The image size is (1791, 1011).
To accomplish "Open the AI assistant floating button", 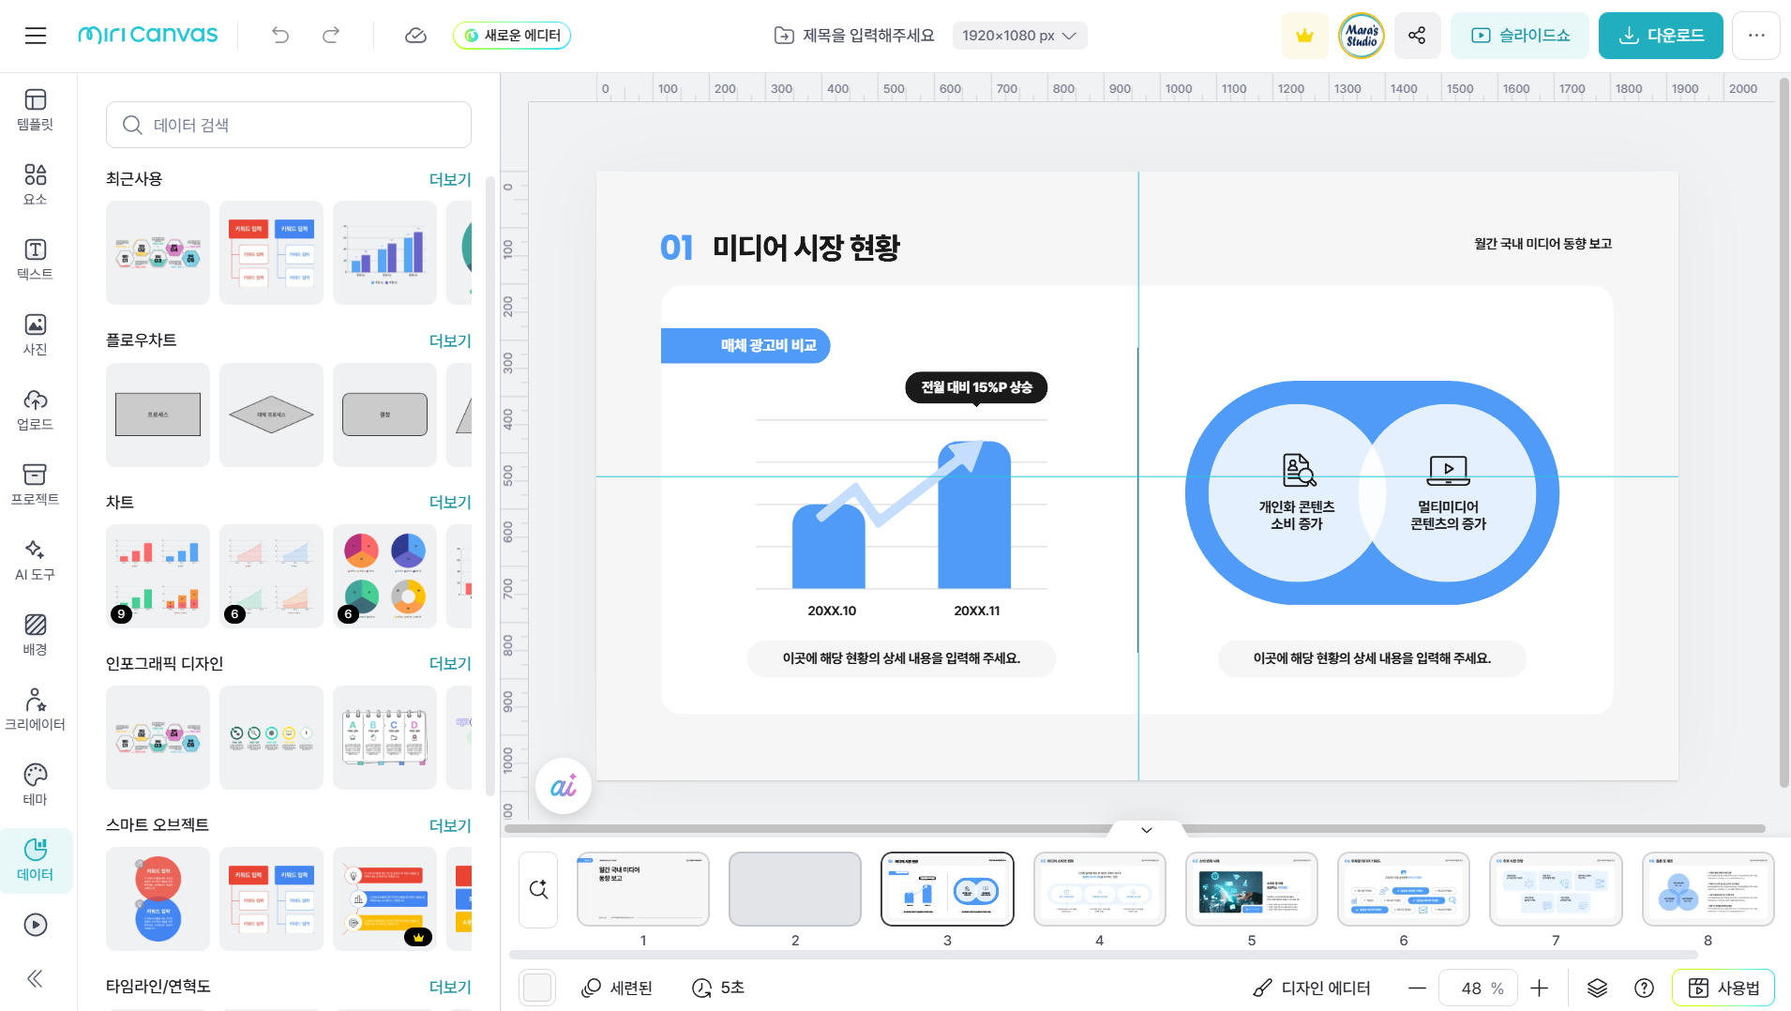I will point(564,786).
